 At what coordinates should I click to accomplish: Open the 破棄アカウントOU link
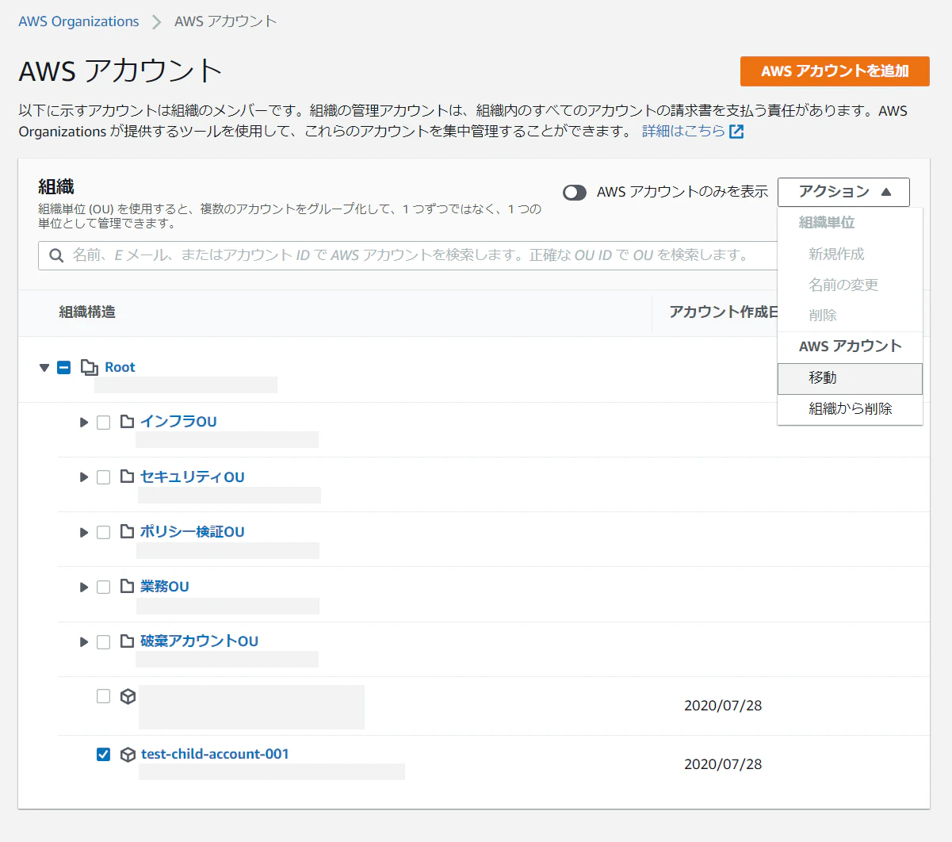tap(199, 641)
